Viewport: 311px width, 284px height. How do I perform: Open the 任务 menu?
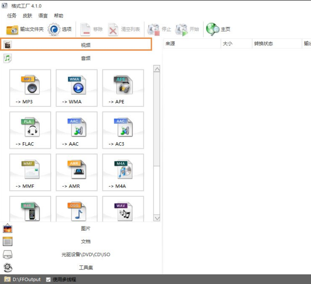(x=12, y=16)
